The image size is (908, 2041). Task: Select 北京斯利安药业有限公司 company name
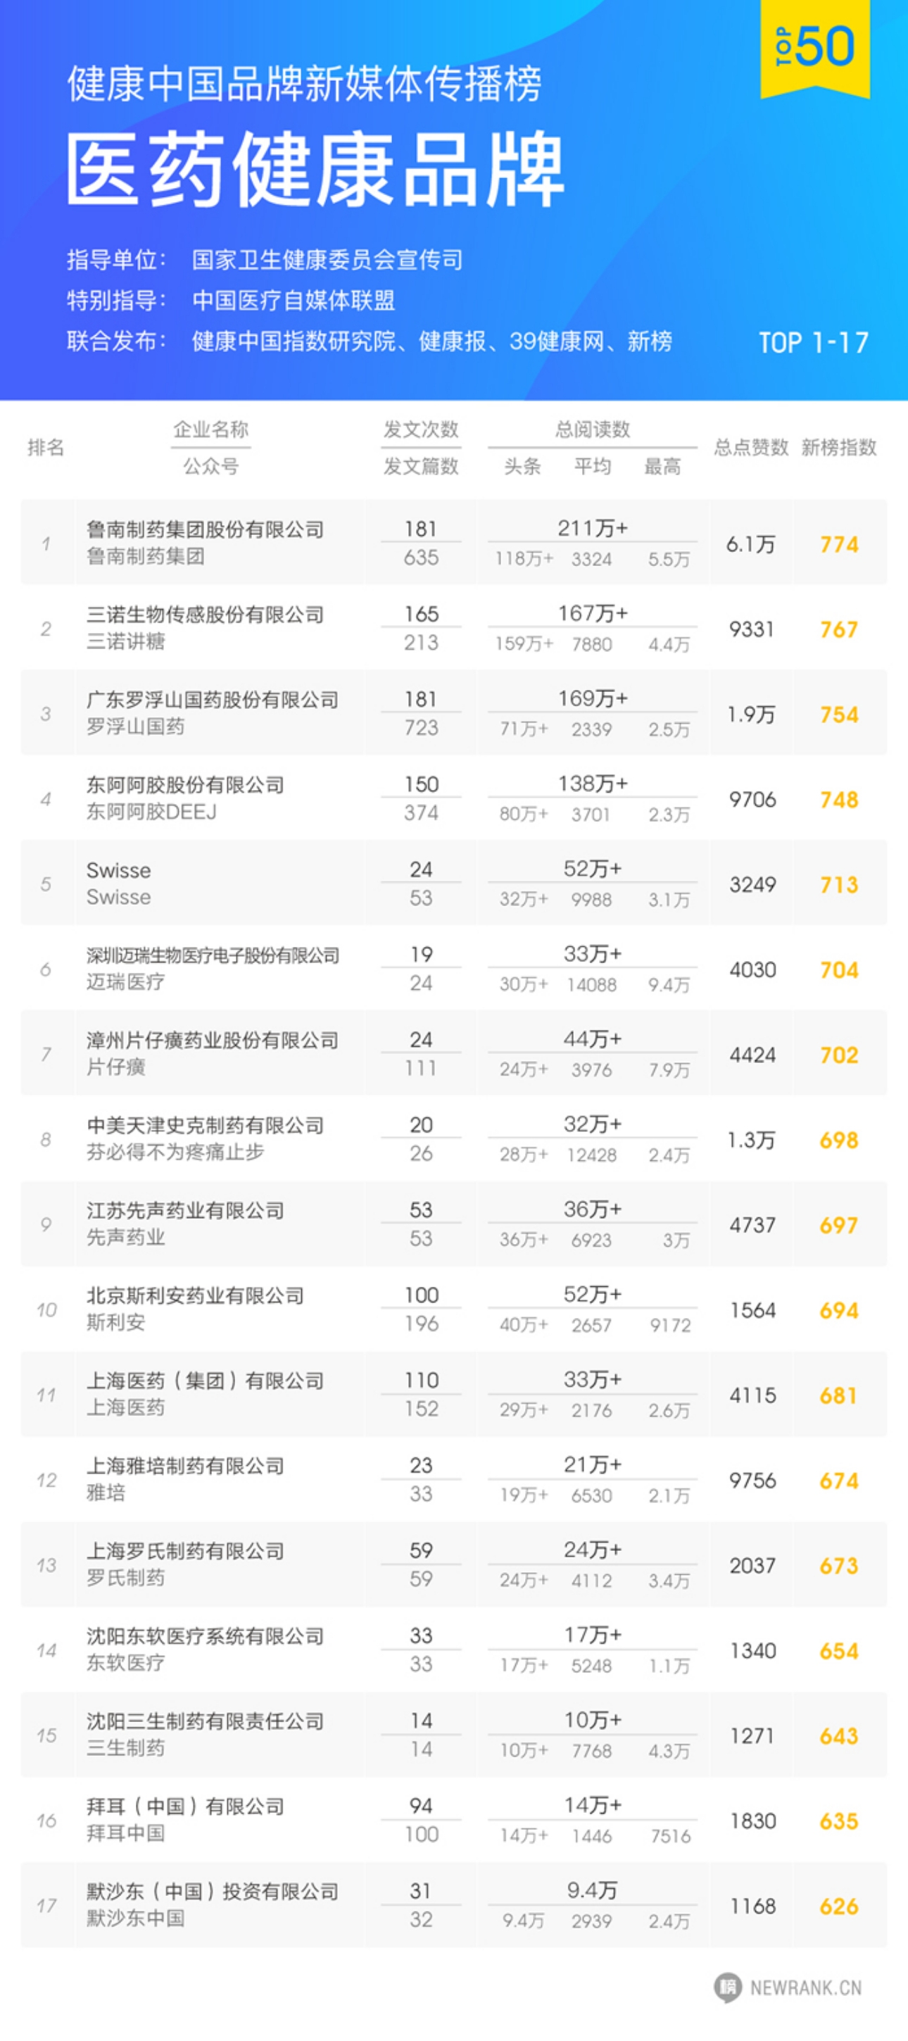coord(195,1295)
